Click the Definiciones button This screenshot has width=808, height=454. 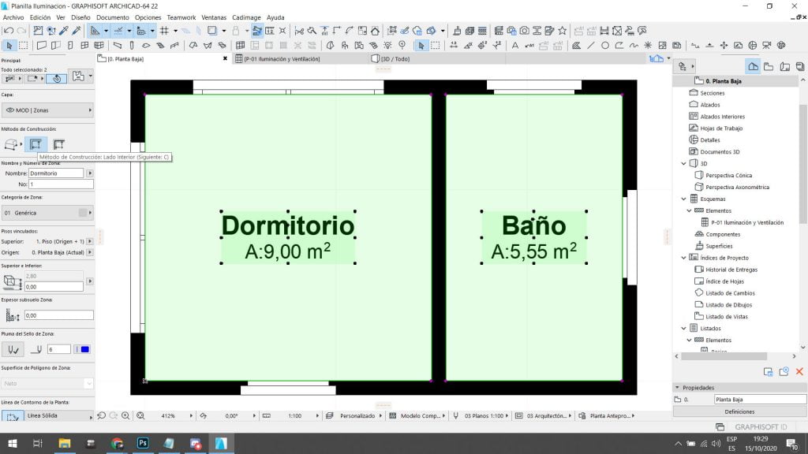(x=739, y=411)
